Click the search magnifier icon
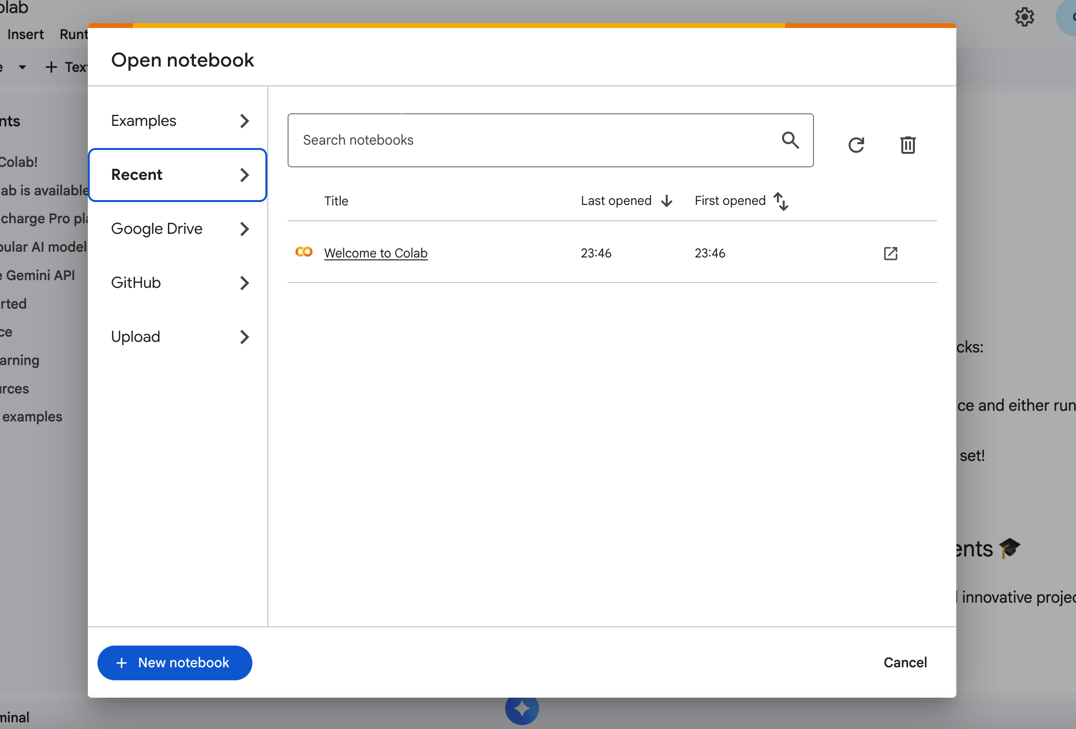 [x=790, y=140]
